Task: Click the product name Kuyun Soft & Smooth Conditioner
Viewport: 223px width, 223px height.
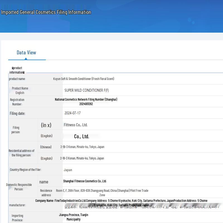Action: (x=84, y=79)
